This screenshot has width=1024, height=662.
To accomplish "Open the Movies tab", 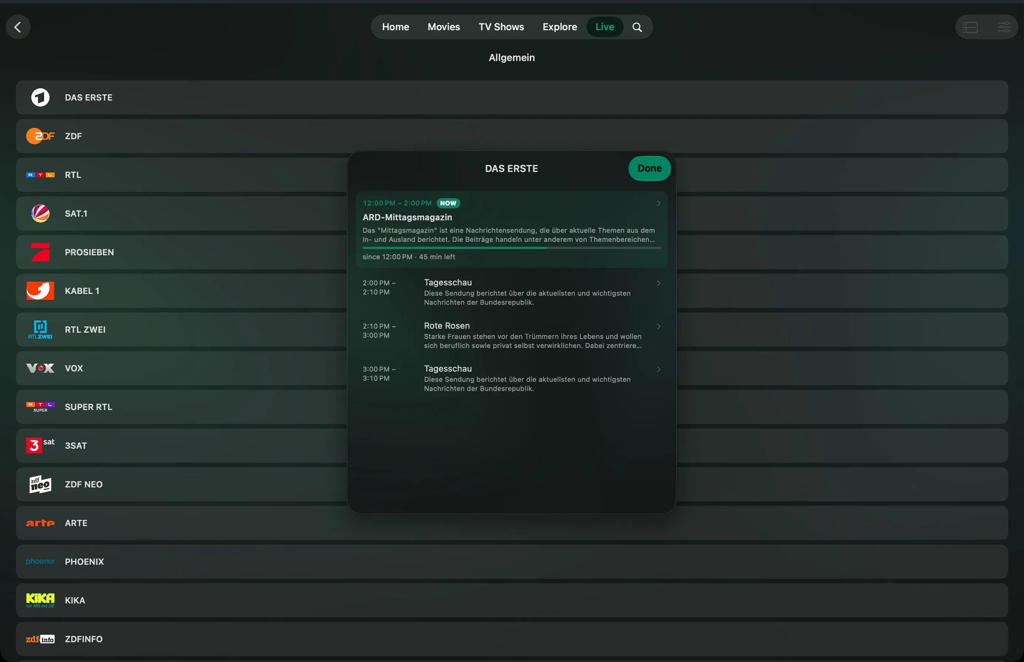I will coord(444,27).
